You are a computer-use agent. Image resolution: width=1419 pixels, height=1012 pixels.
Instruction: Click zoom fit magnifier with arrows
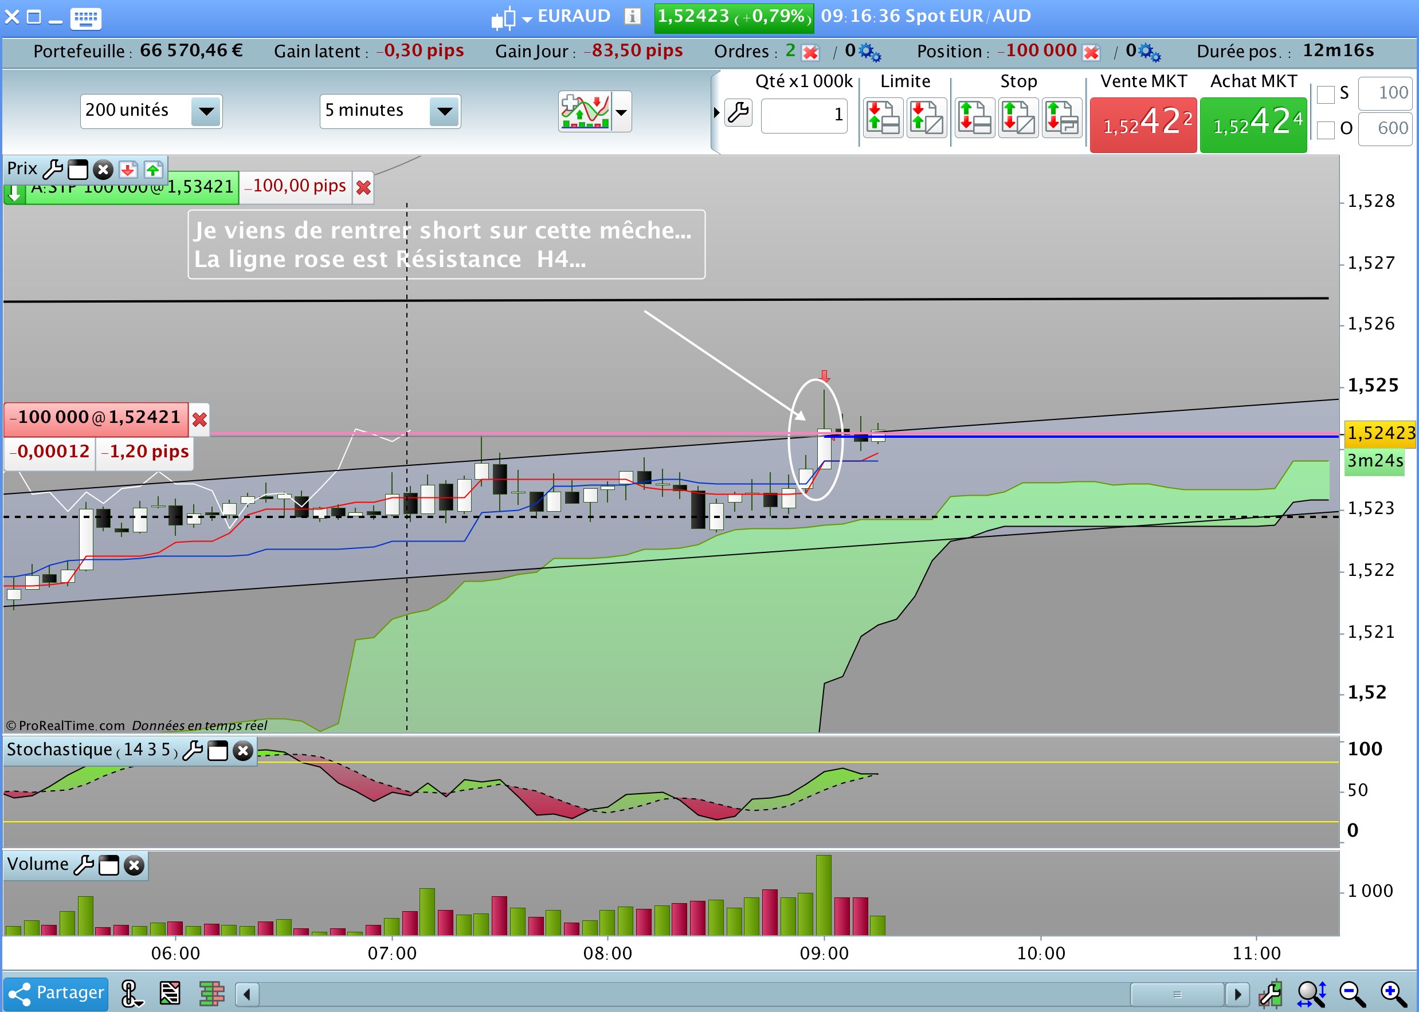tap(1311, 994)
